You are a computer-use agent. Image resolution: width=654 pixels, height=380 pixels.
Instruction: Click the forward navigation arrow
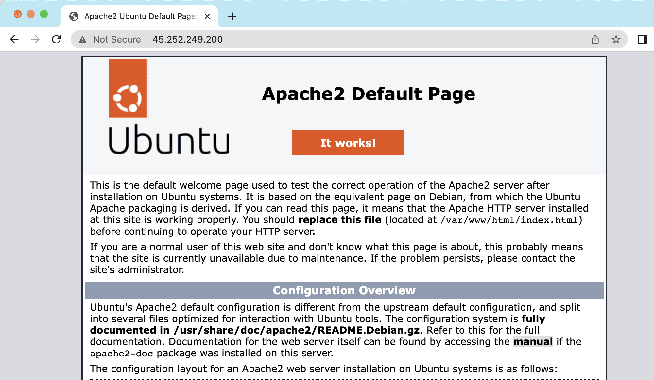[x=35, y=39]
